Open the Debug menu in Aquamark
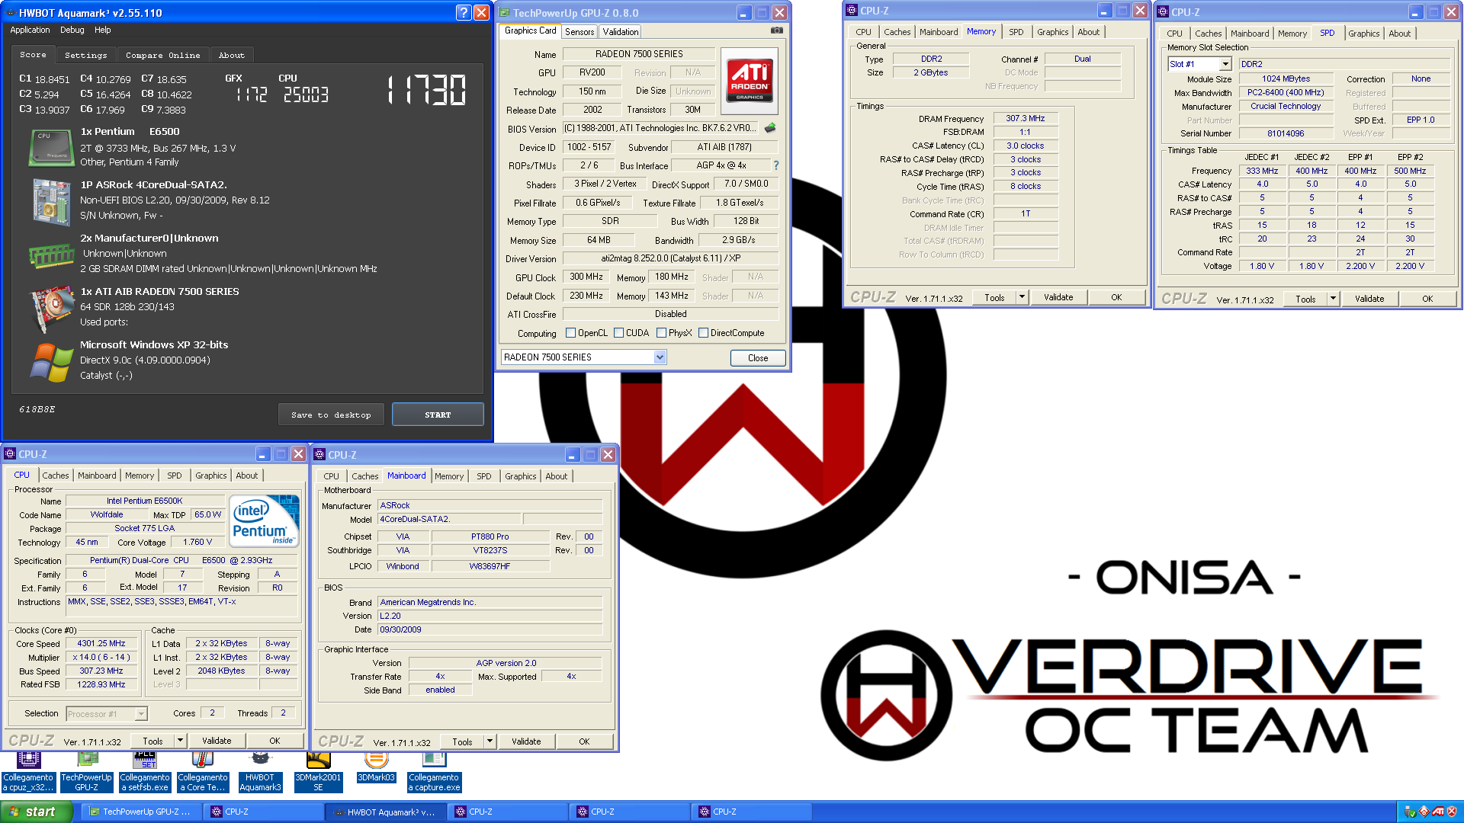1464x823 pixels. click(x=72, y=30)
